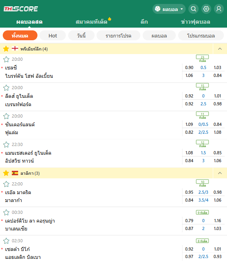Image resolution: width=227 pixels, height=262 pixels.
Task: Select the วันนี้ filter
Action: (81, 36)
